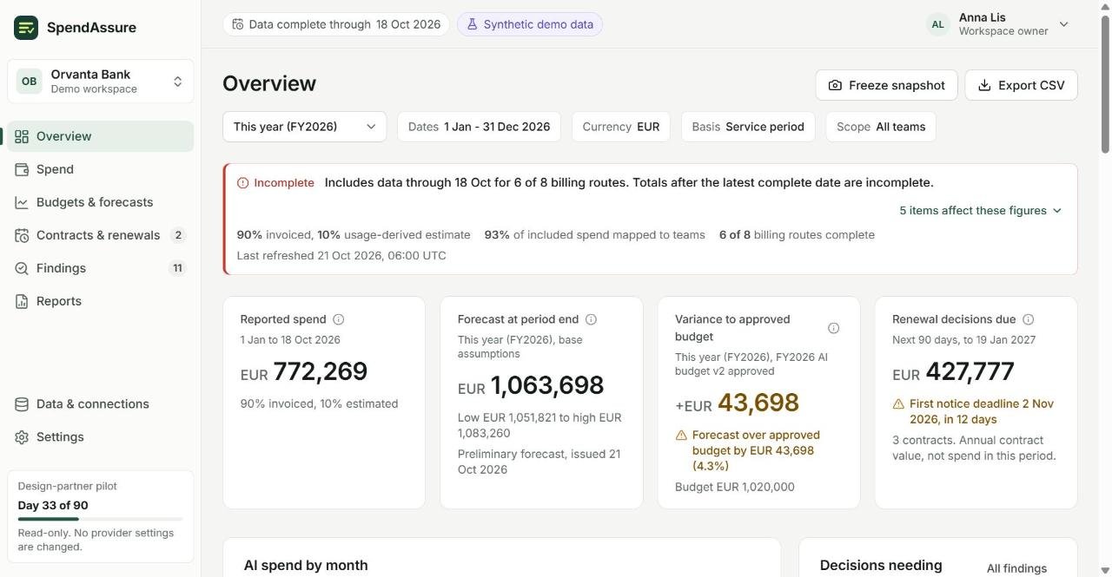The height and width of the screenshot is (577, 1112).
Task: Click the download icon on Export CSV
Action: (984, 85)
